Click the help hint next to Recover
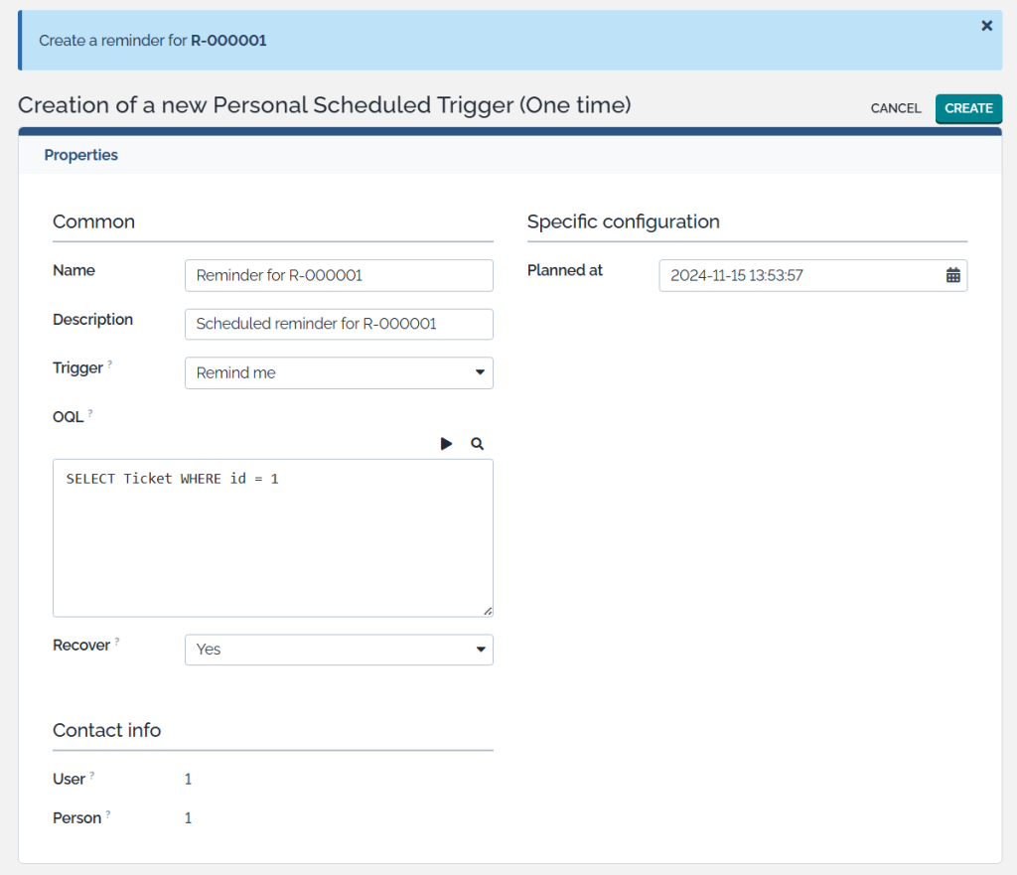Screen dimensions: 1017x875 [117, 643]
